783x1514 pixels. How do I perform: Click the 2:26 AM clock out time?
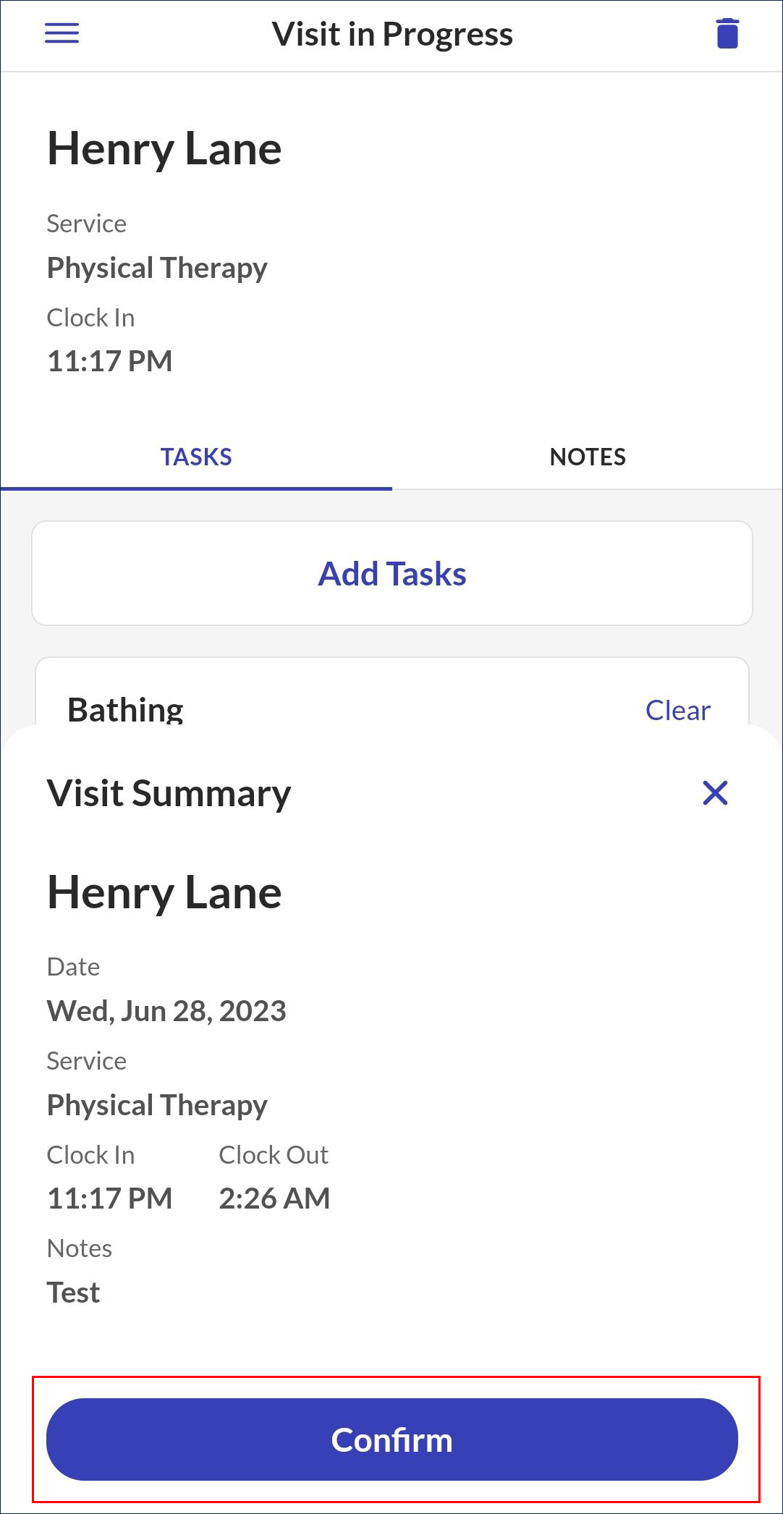point(274,1198)
